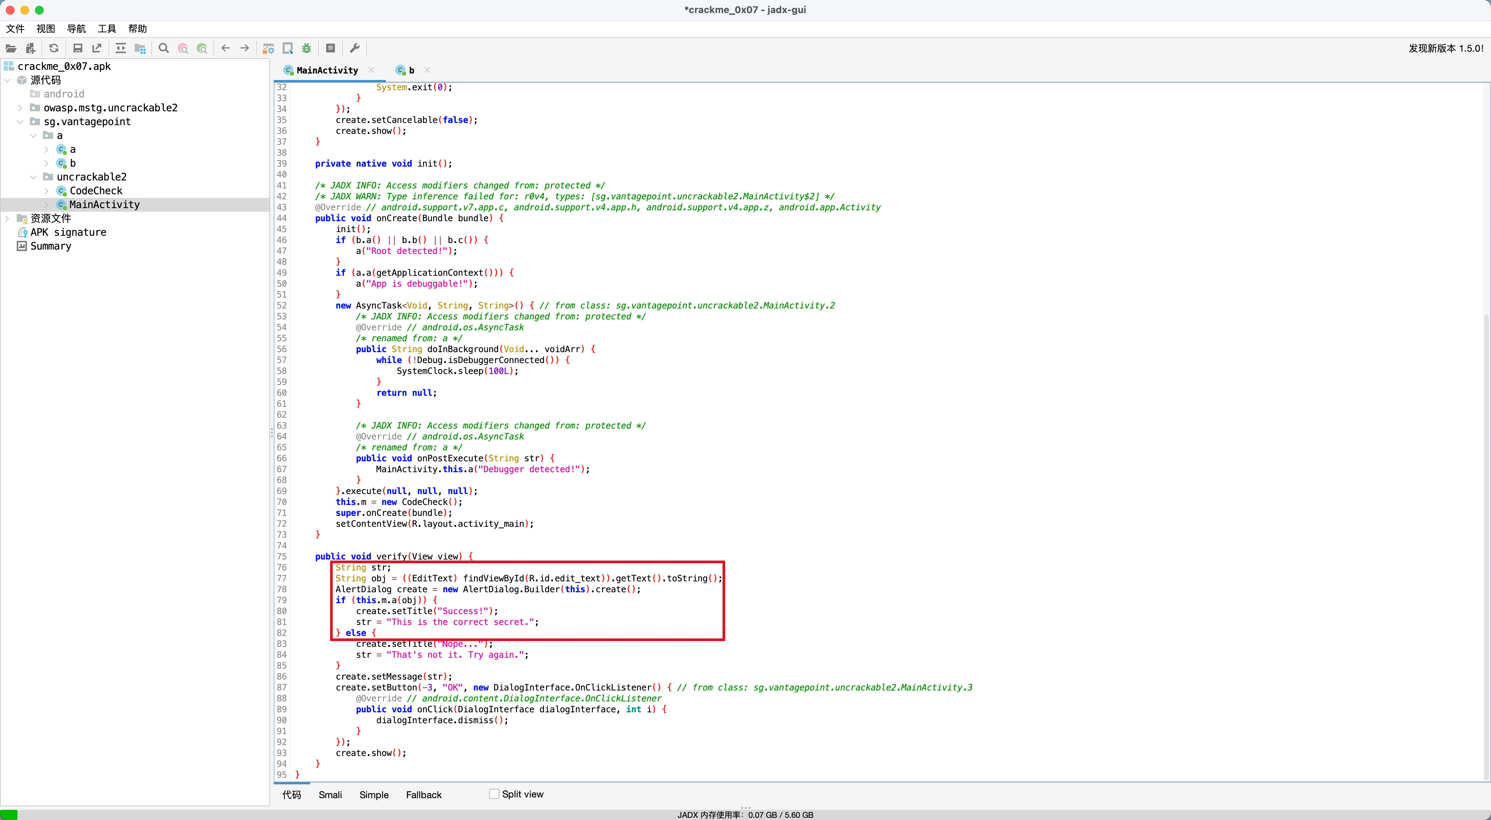
Task: Expand the CodeCheck class node
Action: 46,191
